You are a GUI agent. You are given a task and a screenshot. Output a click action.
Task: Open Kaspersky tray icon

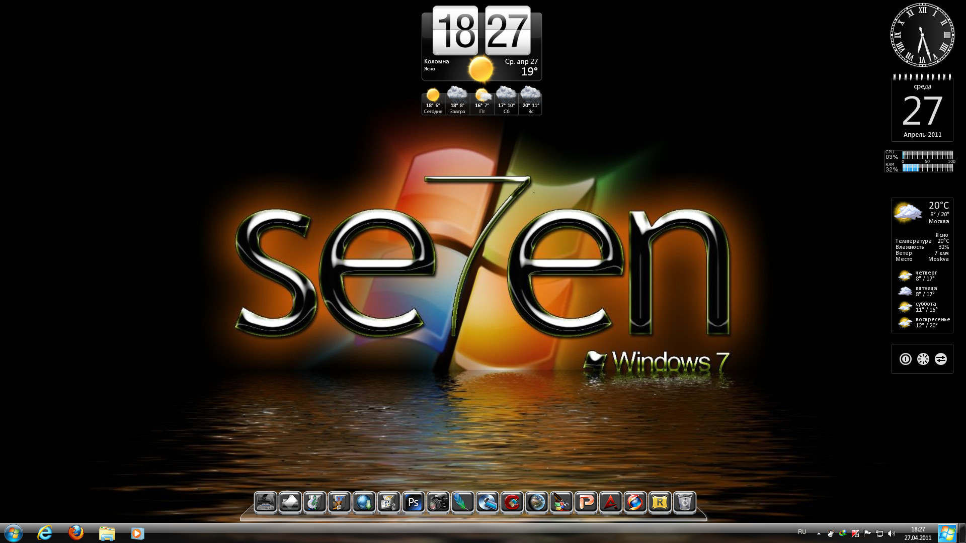(855, 533)
